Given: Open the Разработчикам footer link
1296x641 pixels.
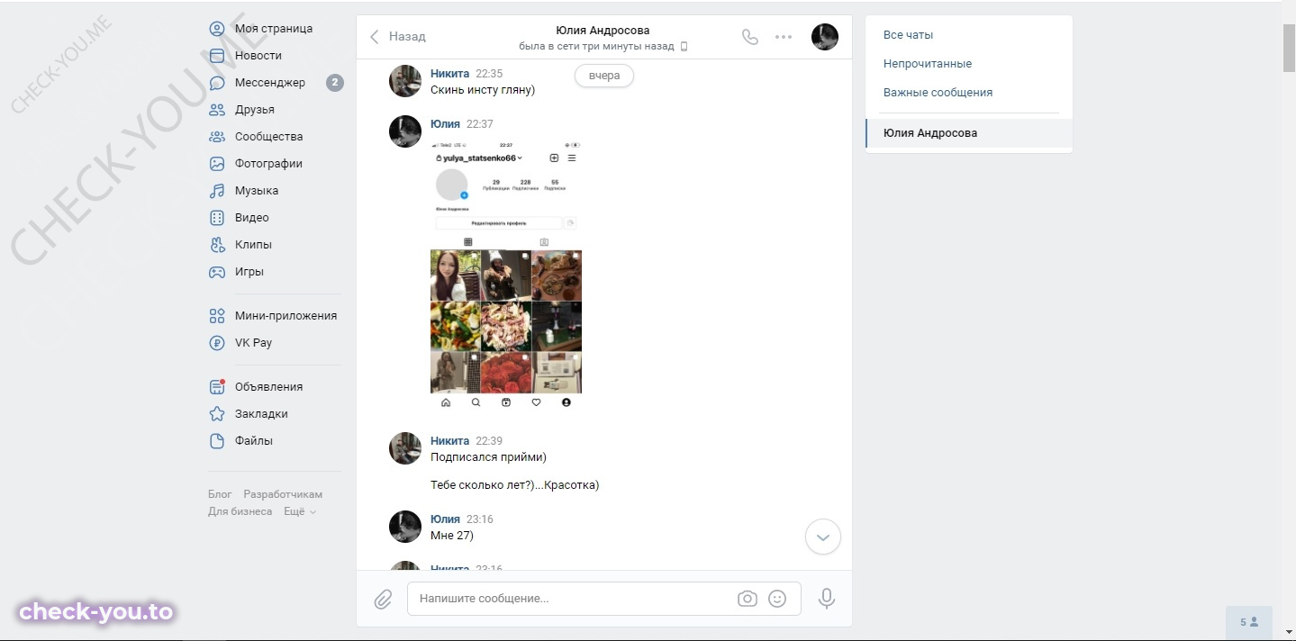Looking at the screenshot, I should coord(283,494).
